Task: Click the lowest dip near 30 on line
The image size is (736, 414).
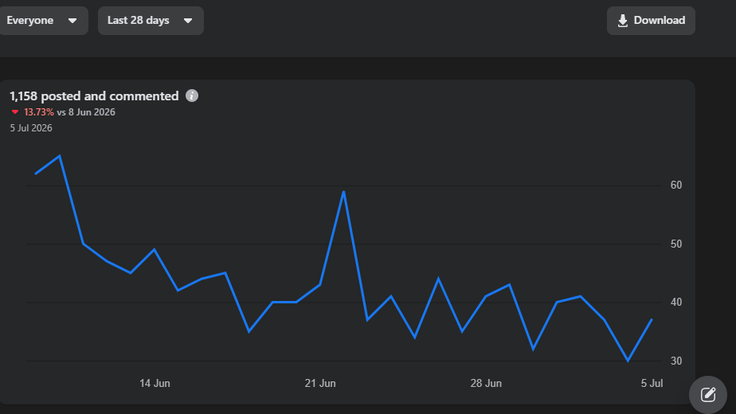Action: coord(628,361)
